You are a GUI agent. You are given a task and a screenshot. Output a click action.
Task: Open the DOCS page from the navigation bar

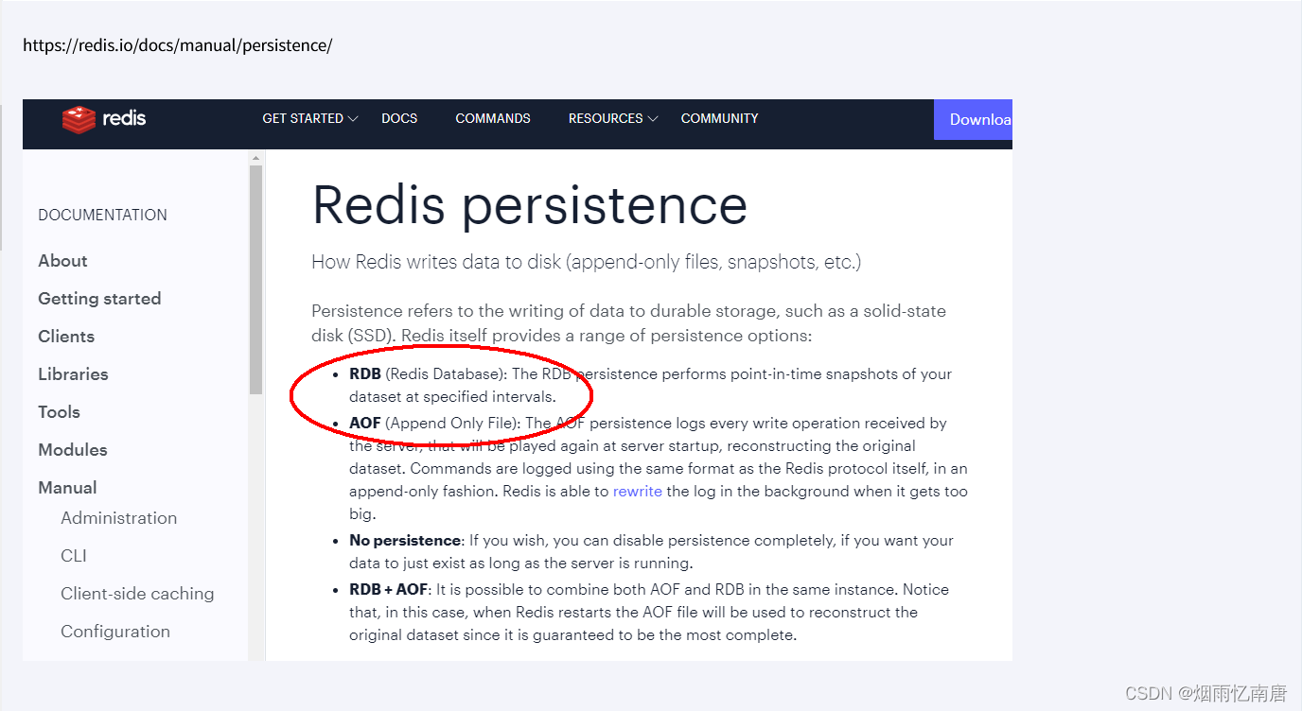[399, 118]
